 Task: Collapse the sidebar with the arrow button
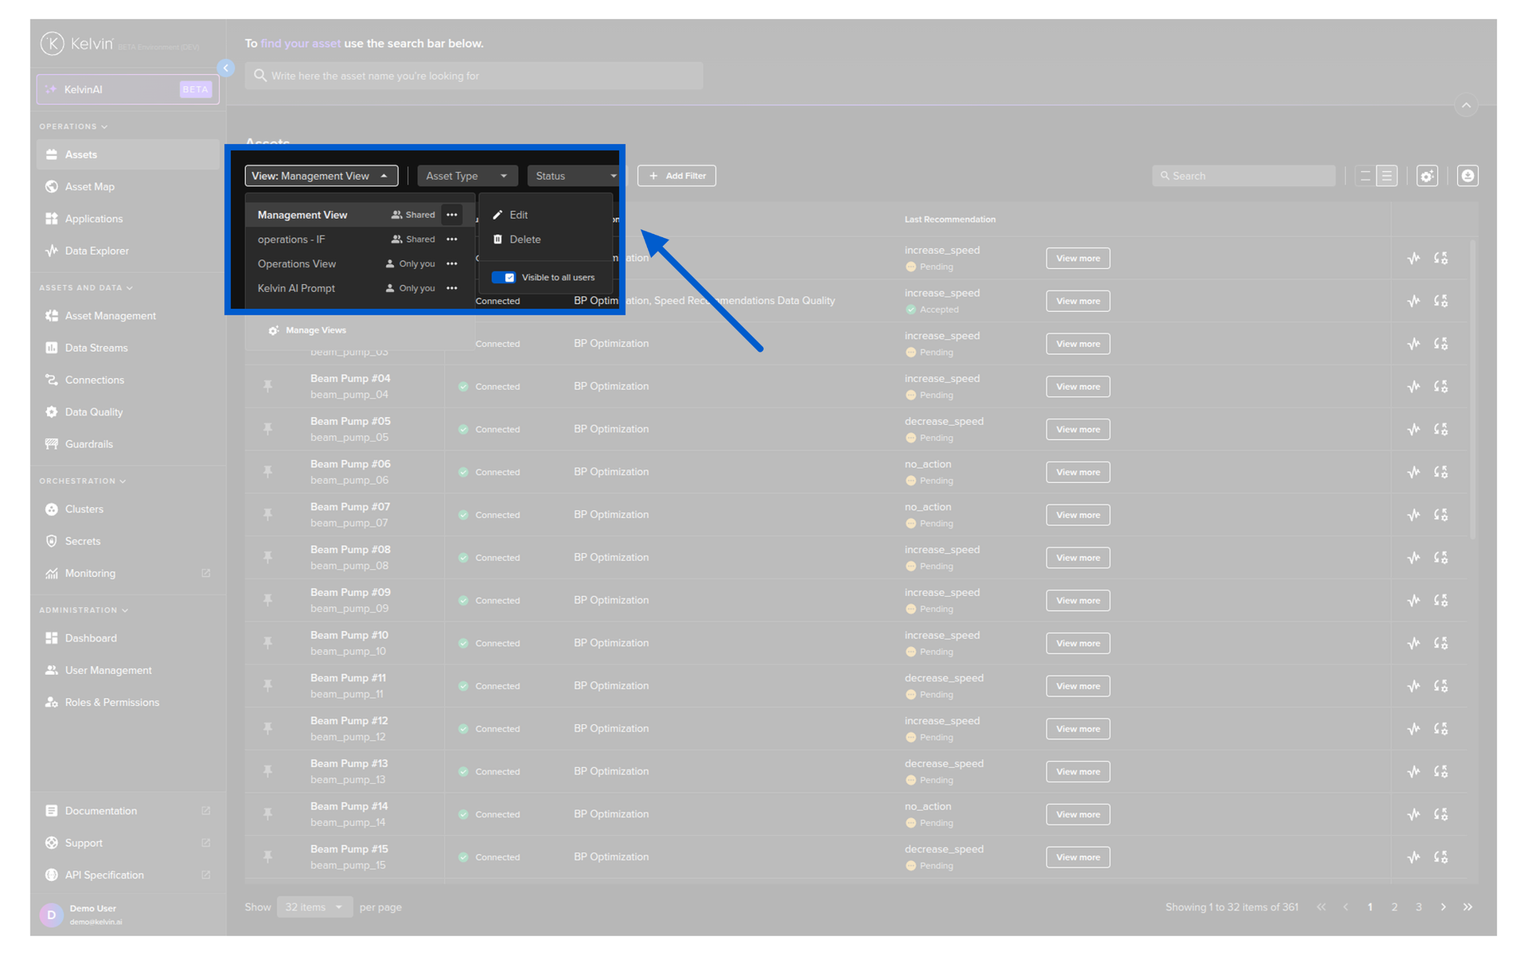pos(226,68)
